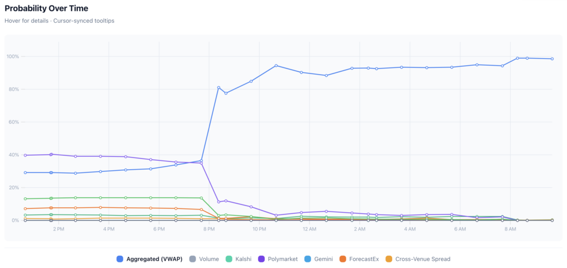Screen dimensions: 567x268
Task: Click the gray Volume legend dot
Action: (x=193, y=259)
